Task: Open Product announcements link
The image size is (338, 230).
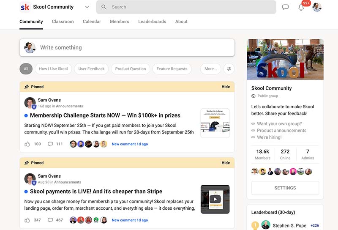Action: point(281,131)
